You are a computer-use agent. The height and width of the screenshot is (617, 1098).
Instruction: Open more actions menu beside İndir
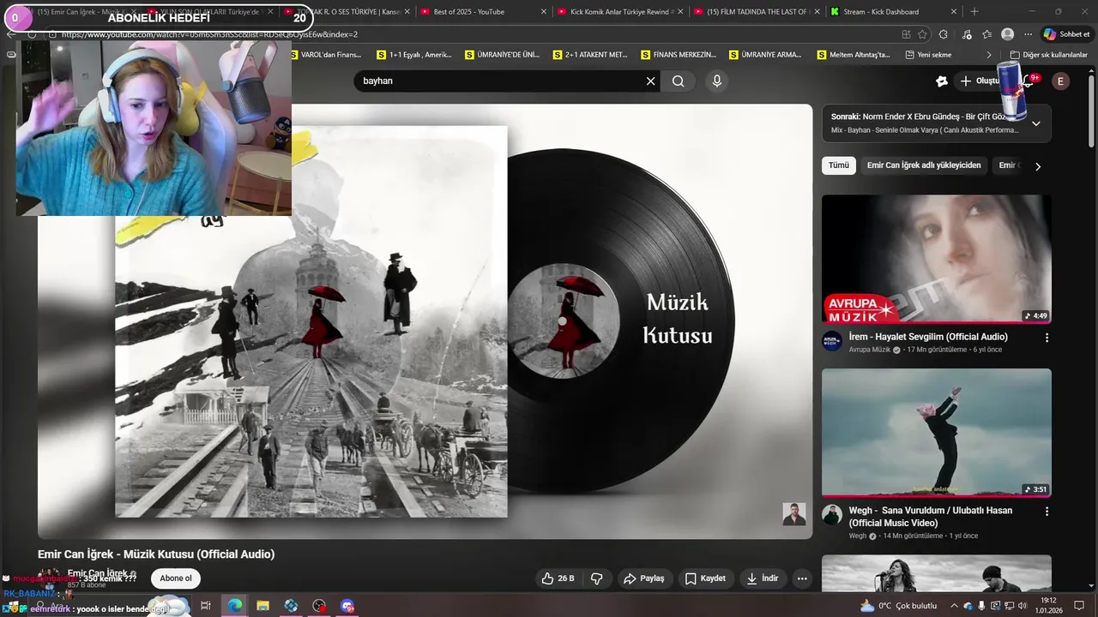pyautogui.click(x=802, y=578)
